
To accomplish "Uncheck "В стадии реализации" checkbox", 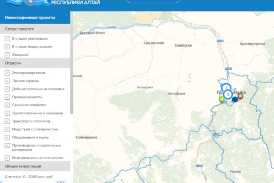I will click(7, 38).
